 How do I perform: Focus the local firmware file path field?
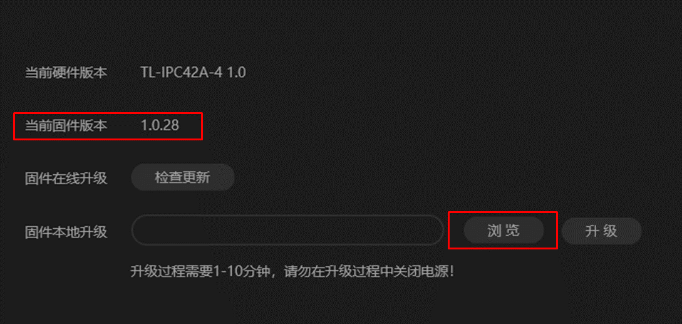287,230
